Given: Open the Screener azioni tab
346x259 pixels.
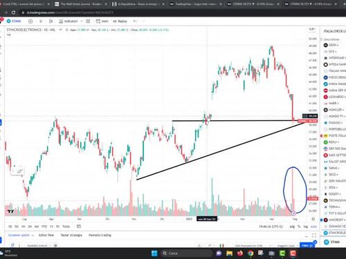Looking at the screenshot, I should pyautogui.click(x=19, y=235).
